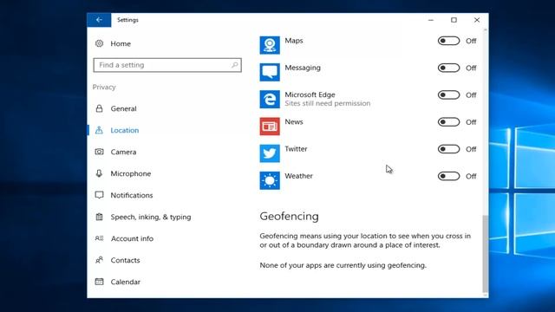This screenshot has height=312, width=555.
Task: Enable Weather location toggle
Action: coord(448,176)
